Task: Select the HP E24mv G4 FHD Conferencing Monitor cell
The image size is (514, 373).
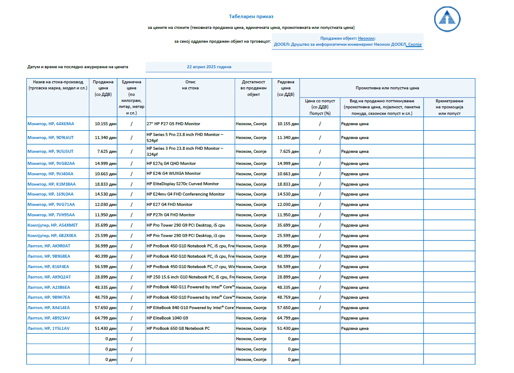Action: [x=190, y=194]
